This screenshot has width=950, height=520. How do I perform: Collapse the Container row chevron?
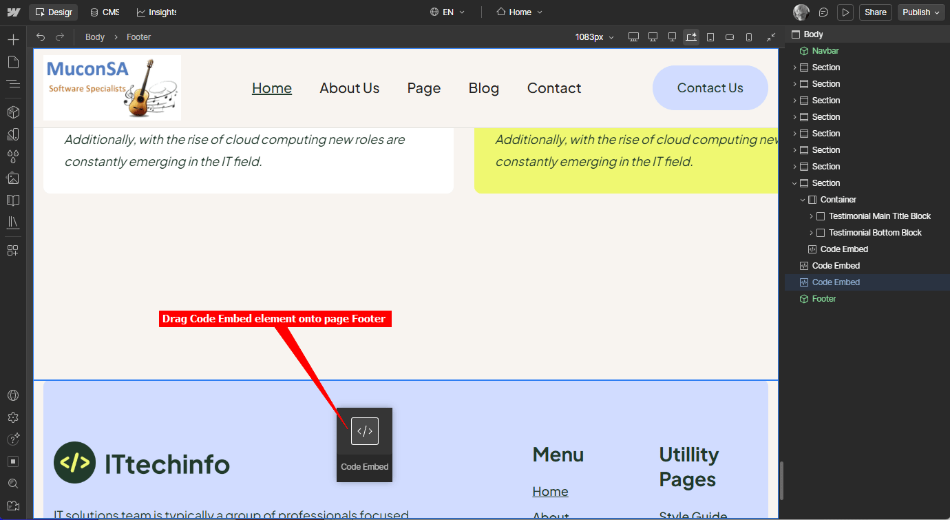coord(803,200)
